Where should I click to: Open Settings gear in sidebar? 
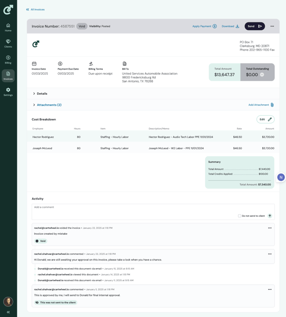[8, 91]
